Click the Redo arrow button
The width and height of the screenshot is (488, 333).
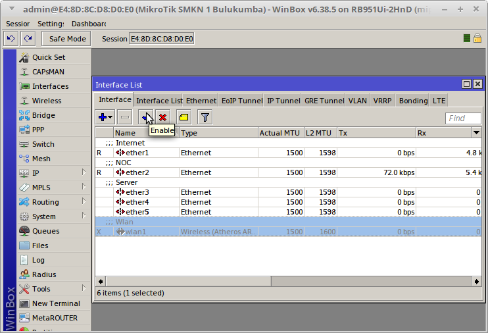pos(28,39)
